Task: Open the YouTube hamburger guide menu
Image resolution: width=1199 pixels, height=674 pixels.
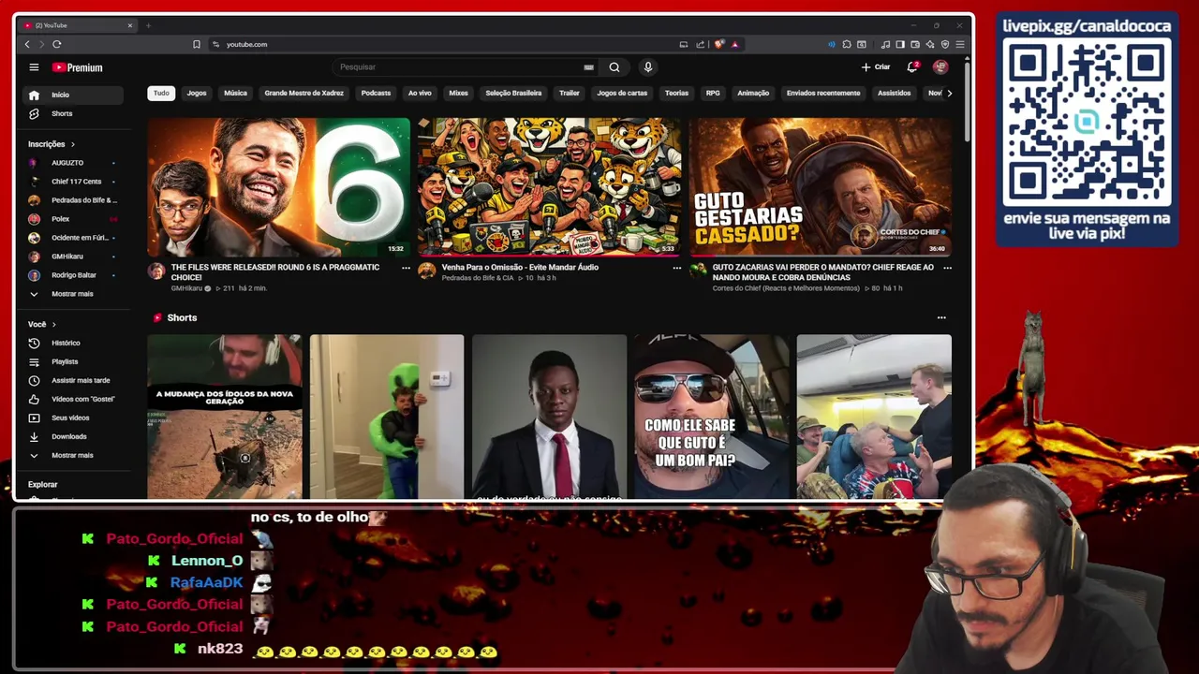Action: click(34, 67)
